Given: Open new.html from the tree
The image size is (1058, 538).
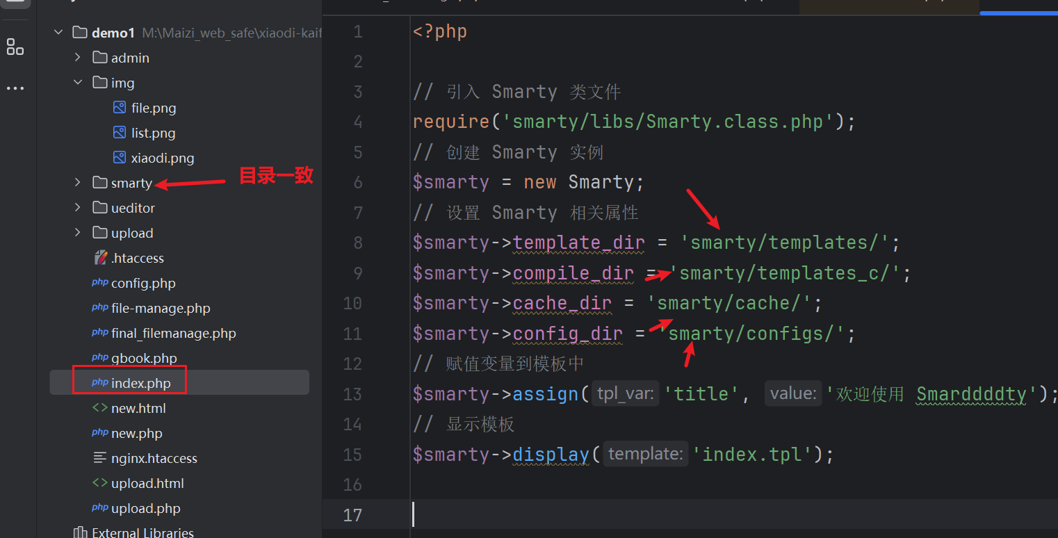Looking at the screenshot, I should tap(138, 409).
